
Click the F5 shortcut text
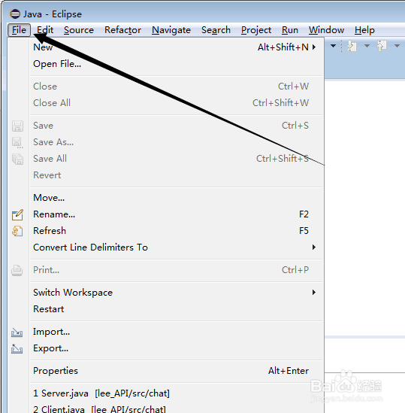[x=304, y=231]
